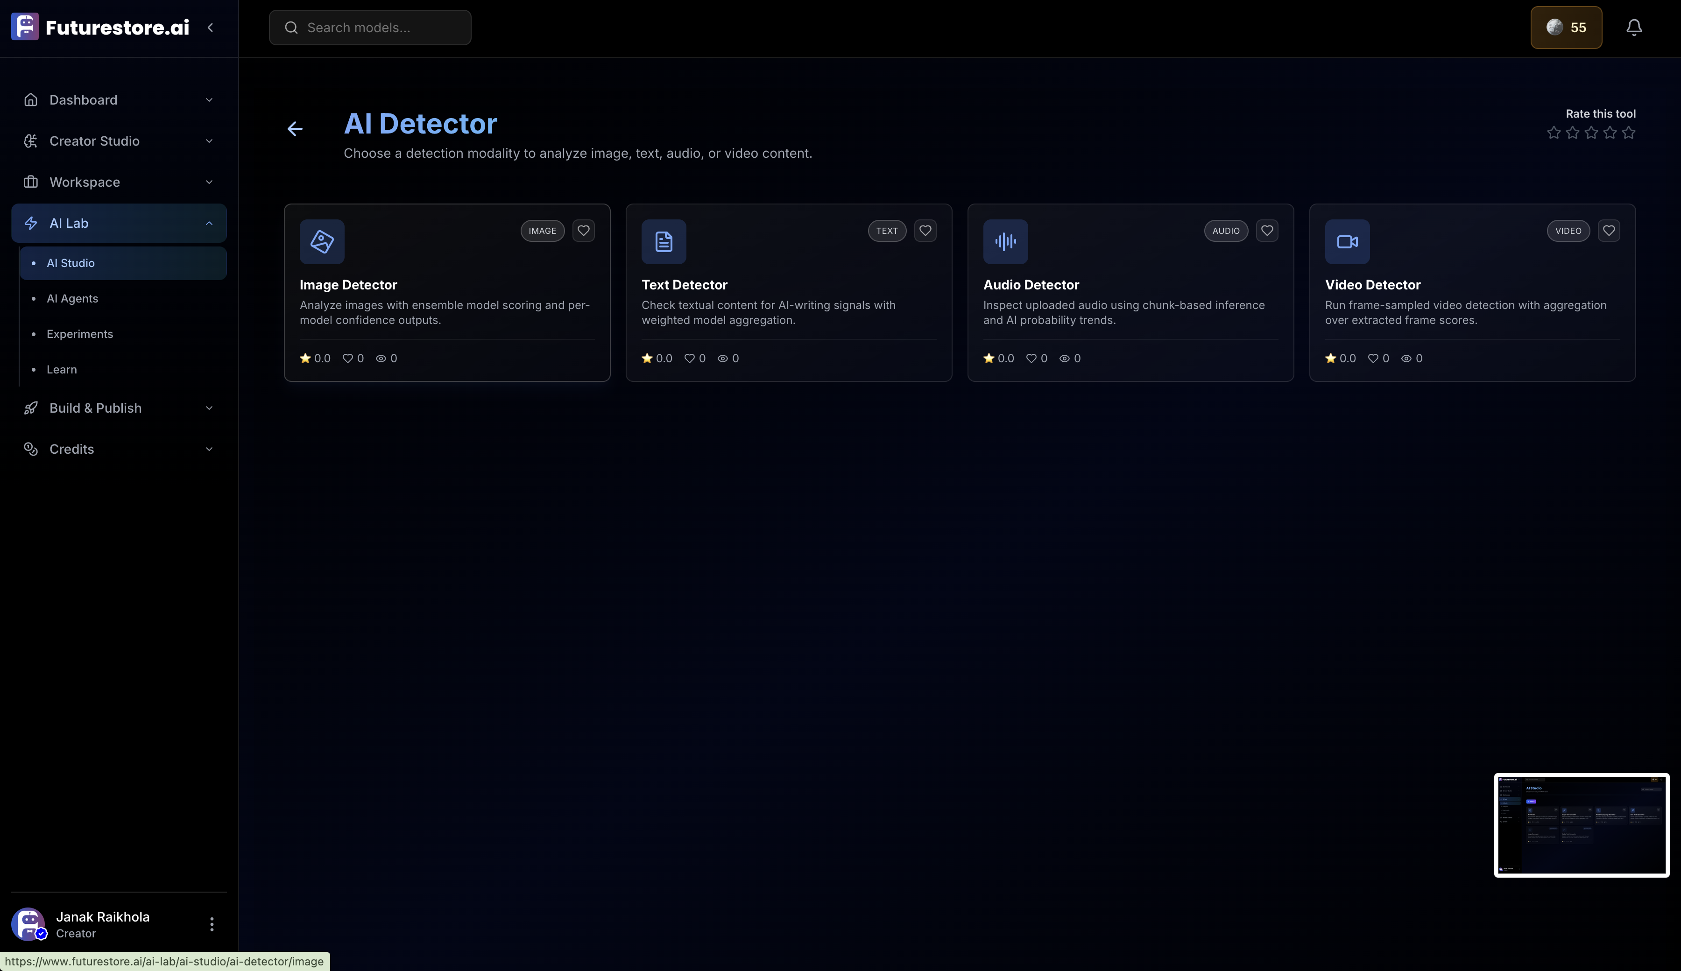Open user options three-dot menu

click(x=212, y=924)
